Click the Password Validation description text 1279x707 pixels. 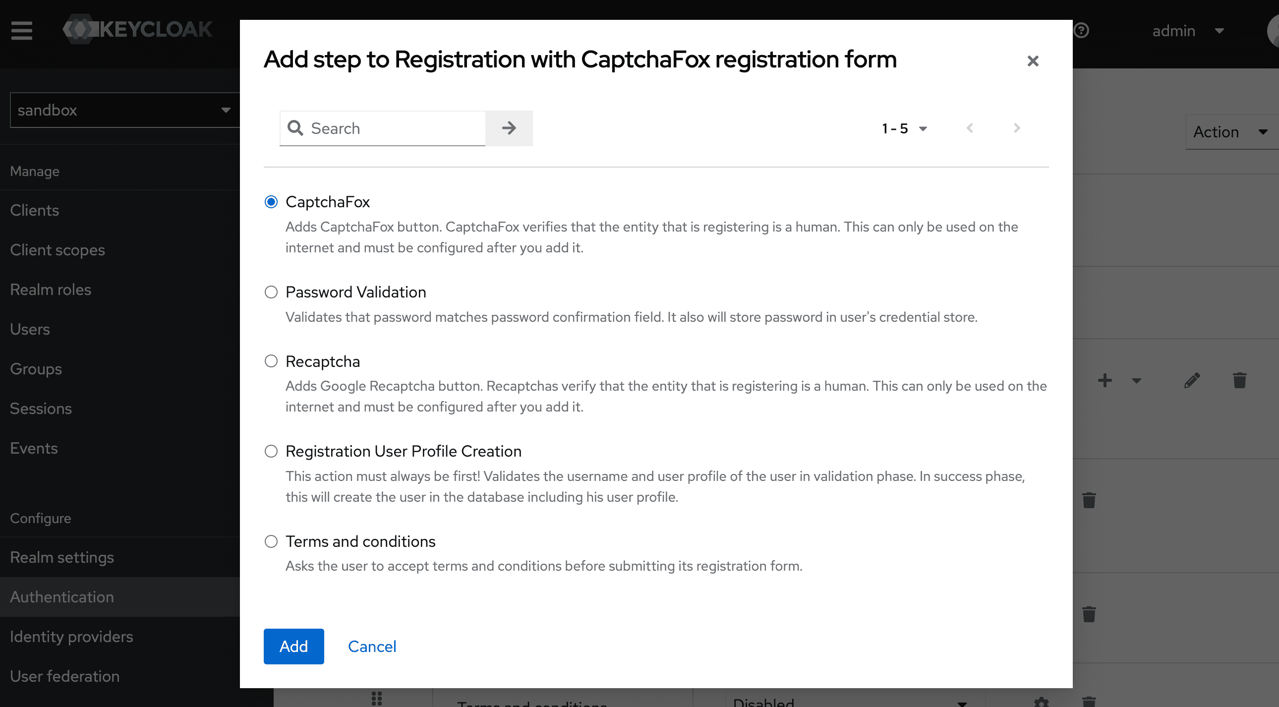pos(631,317)
